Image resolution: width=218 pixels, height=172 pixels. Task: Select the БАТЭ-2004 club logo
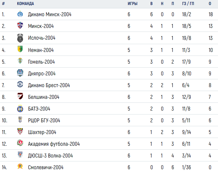coord(20,109)
